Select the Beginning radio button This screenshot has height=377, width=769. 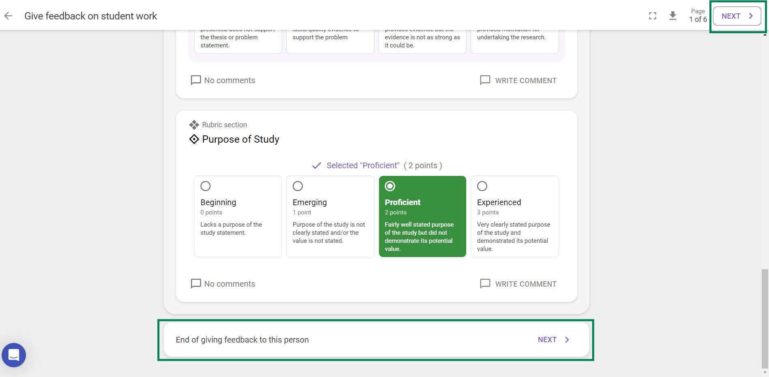tap(206, 186)
